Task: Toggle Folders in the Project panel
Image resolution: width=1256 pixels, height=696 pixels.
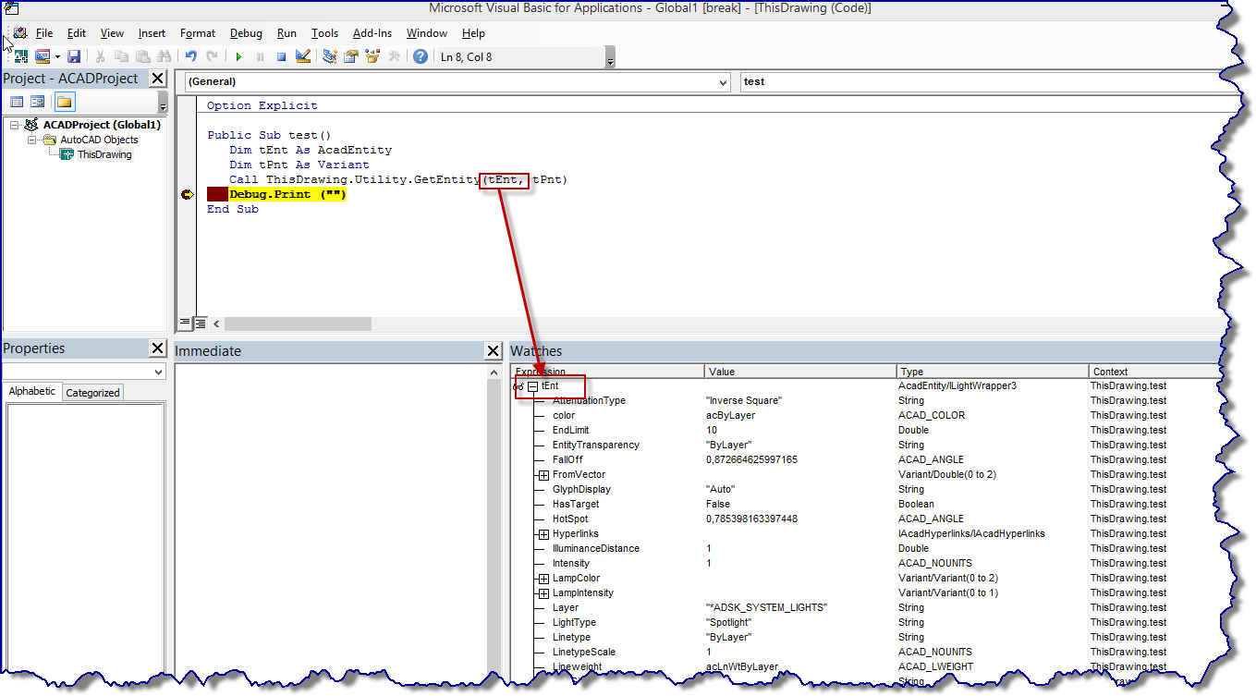Action: pos(65,102)
